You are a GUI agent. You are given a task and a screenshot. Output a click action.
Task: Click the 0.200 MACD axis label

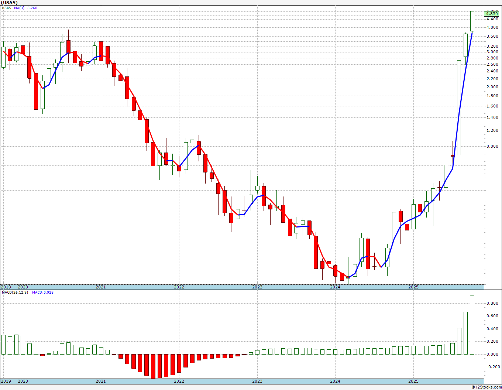point(492,342)
